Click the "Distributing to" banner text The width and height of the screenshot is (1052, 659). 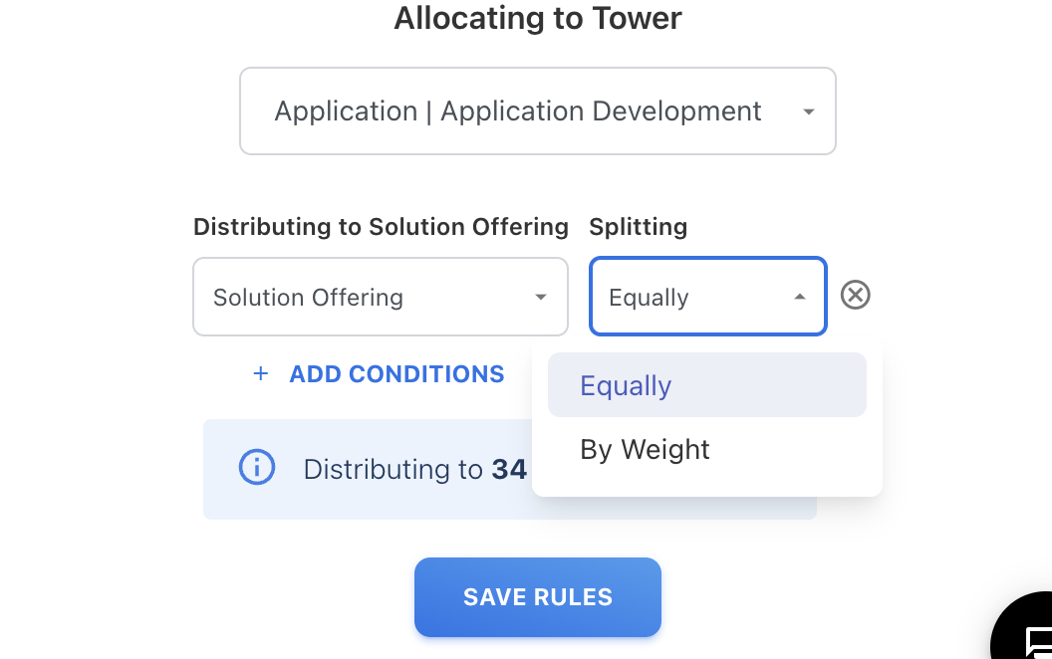(x=393, y=469)
